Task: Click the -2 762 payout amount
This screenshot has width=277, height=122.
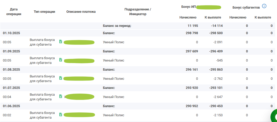Action: tap(216, 78)
